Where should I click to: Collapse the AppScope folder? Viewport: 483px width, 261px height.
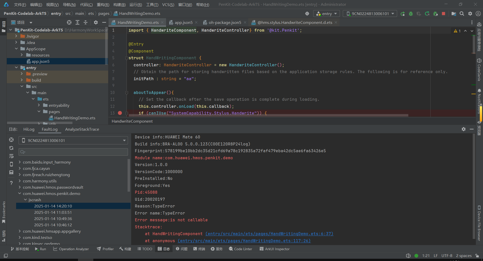click(16, 49)
